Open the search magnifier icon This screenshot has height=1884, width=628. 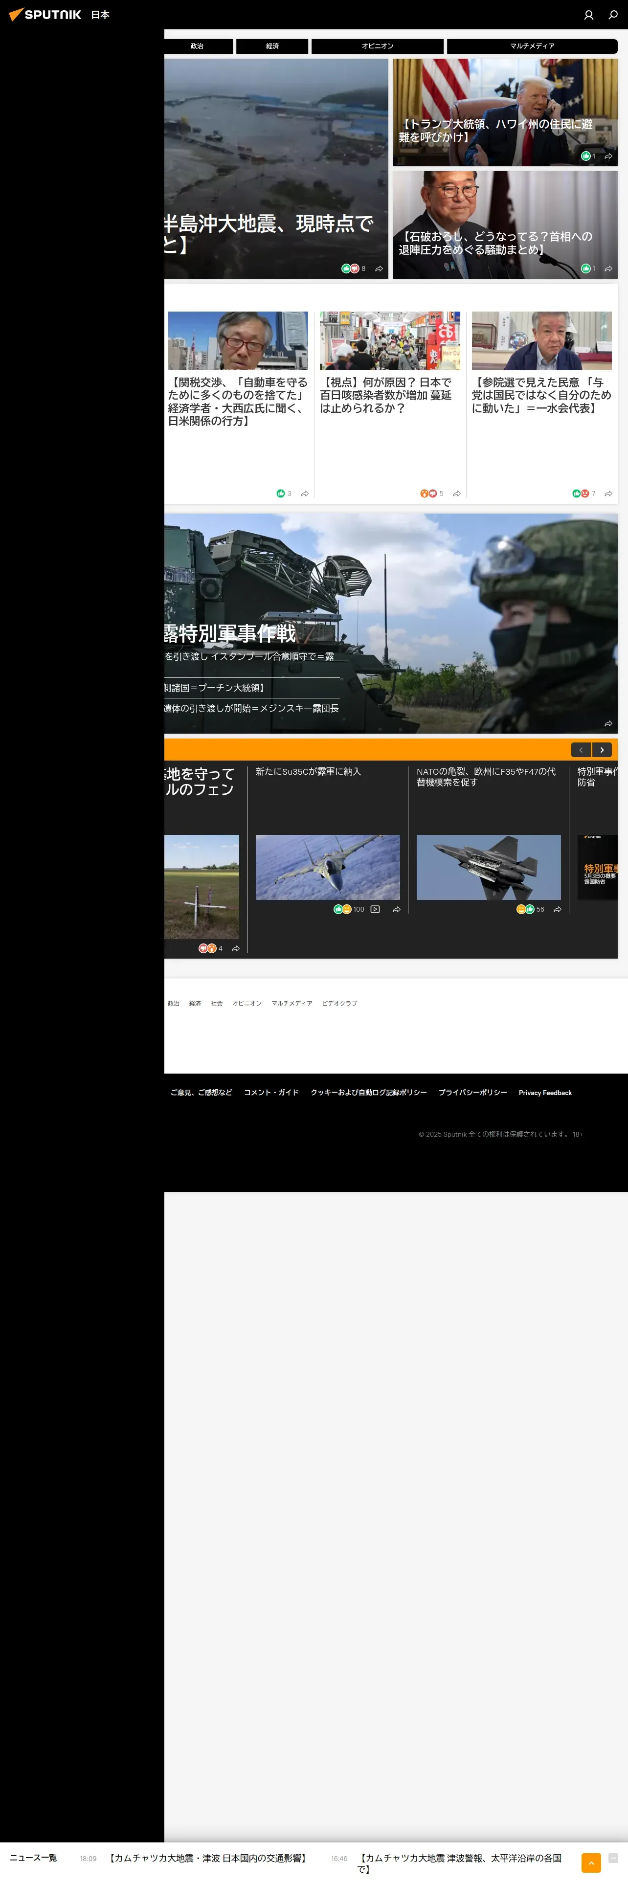[613, 15]
